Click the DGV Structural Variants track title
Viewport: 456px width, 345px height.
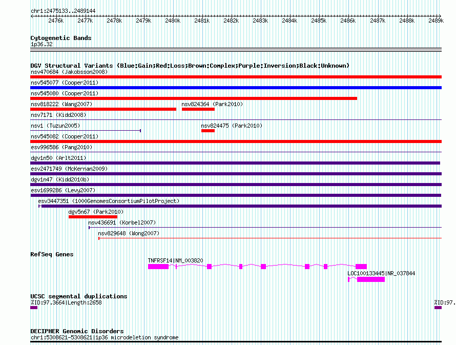click(190, 66)
